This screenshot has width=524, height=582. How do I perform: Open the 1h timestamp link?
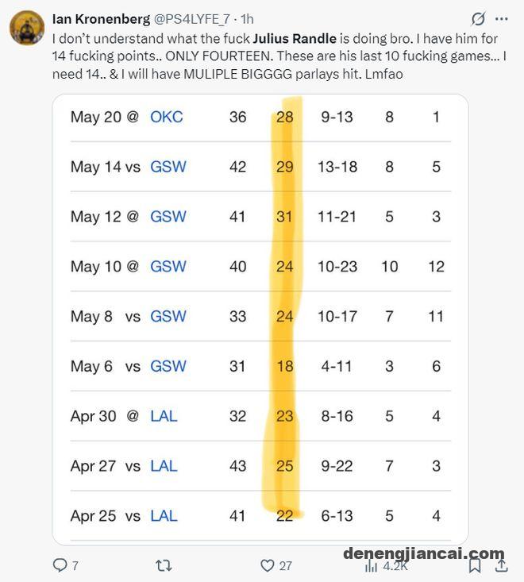247,19
